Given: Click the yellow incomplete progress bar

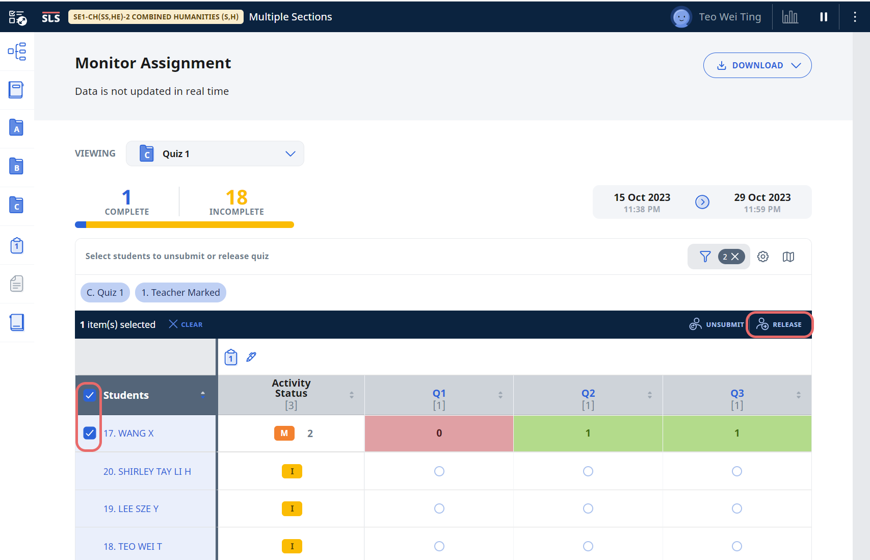Looking at the screenshot, I should (190, 225).
